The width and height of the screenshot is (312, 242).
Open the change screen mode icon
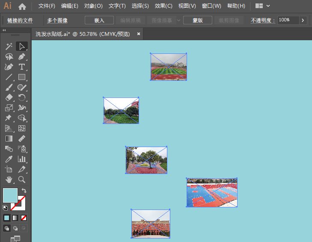click(15, 239)
